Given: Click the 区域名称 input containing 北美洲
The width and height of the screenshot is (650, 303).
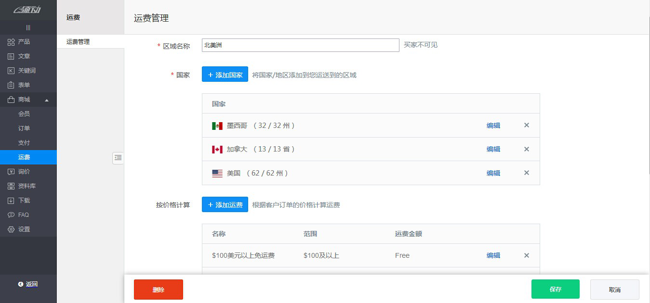Looking at the screenshot, I should pyautogui.click(x=300, y=45).
